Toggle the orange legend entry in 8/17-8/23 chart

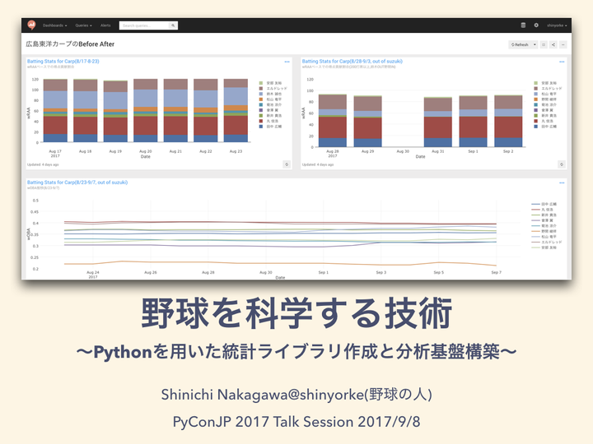pyautogui.click(x=270, y=99)
